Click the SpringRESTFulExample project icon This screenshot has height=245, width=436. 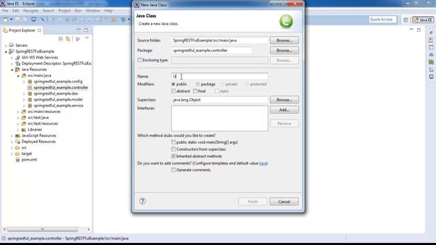(x=11, y=52)
